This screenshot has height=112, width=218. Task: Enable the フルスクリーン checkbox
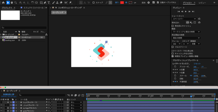tap(173, 47)
